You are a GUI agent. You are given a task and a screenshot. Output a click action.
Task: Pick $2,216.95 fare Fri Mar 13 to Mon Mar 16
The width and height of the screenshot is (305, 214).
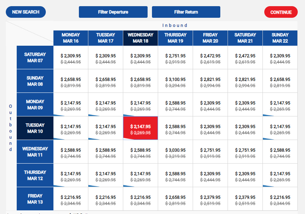click(71, 199)
